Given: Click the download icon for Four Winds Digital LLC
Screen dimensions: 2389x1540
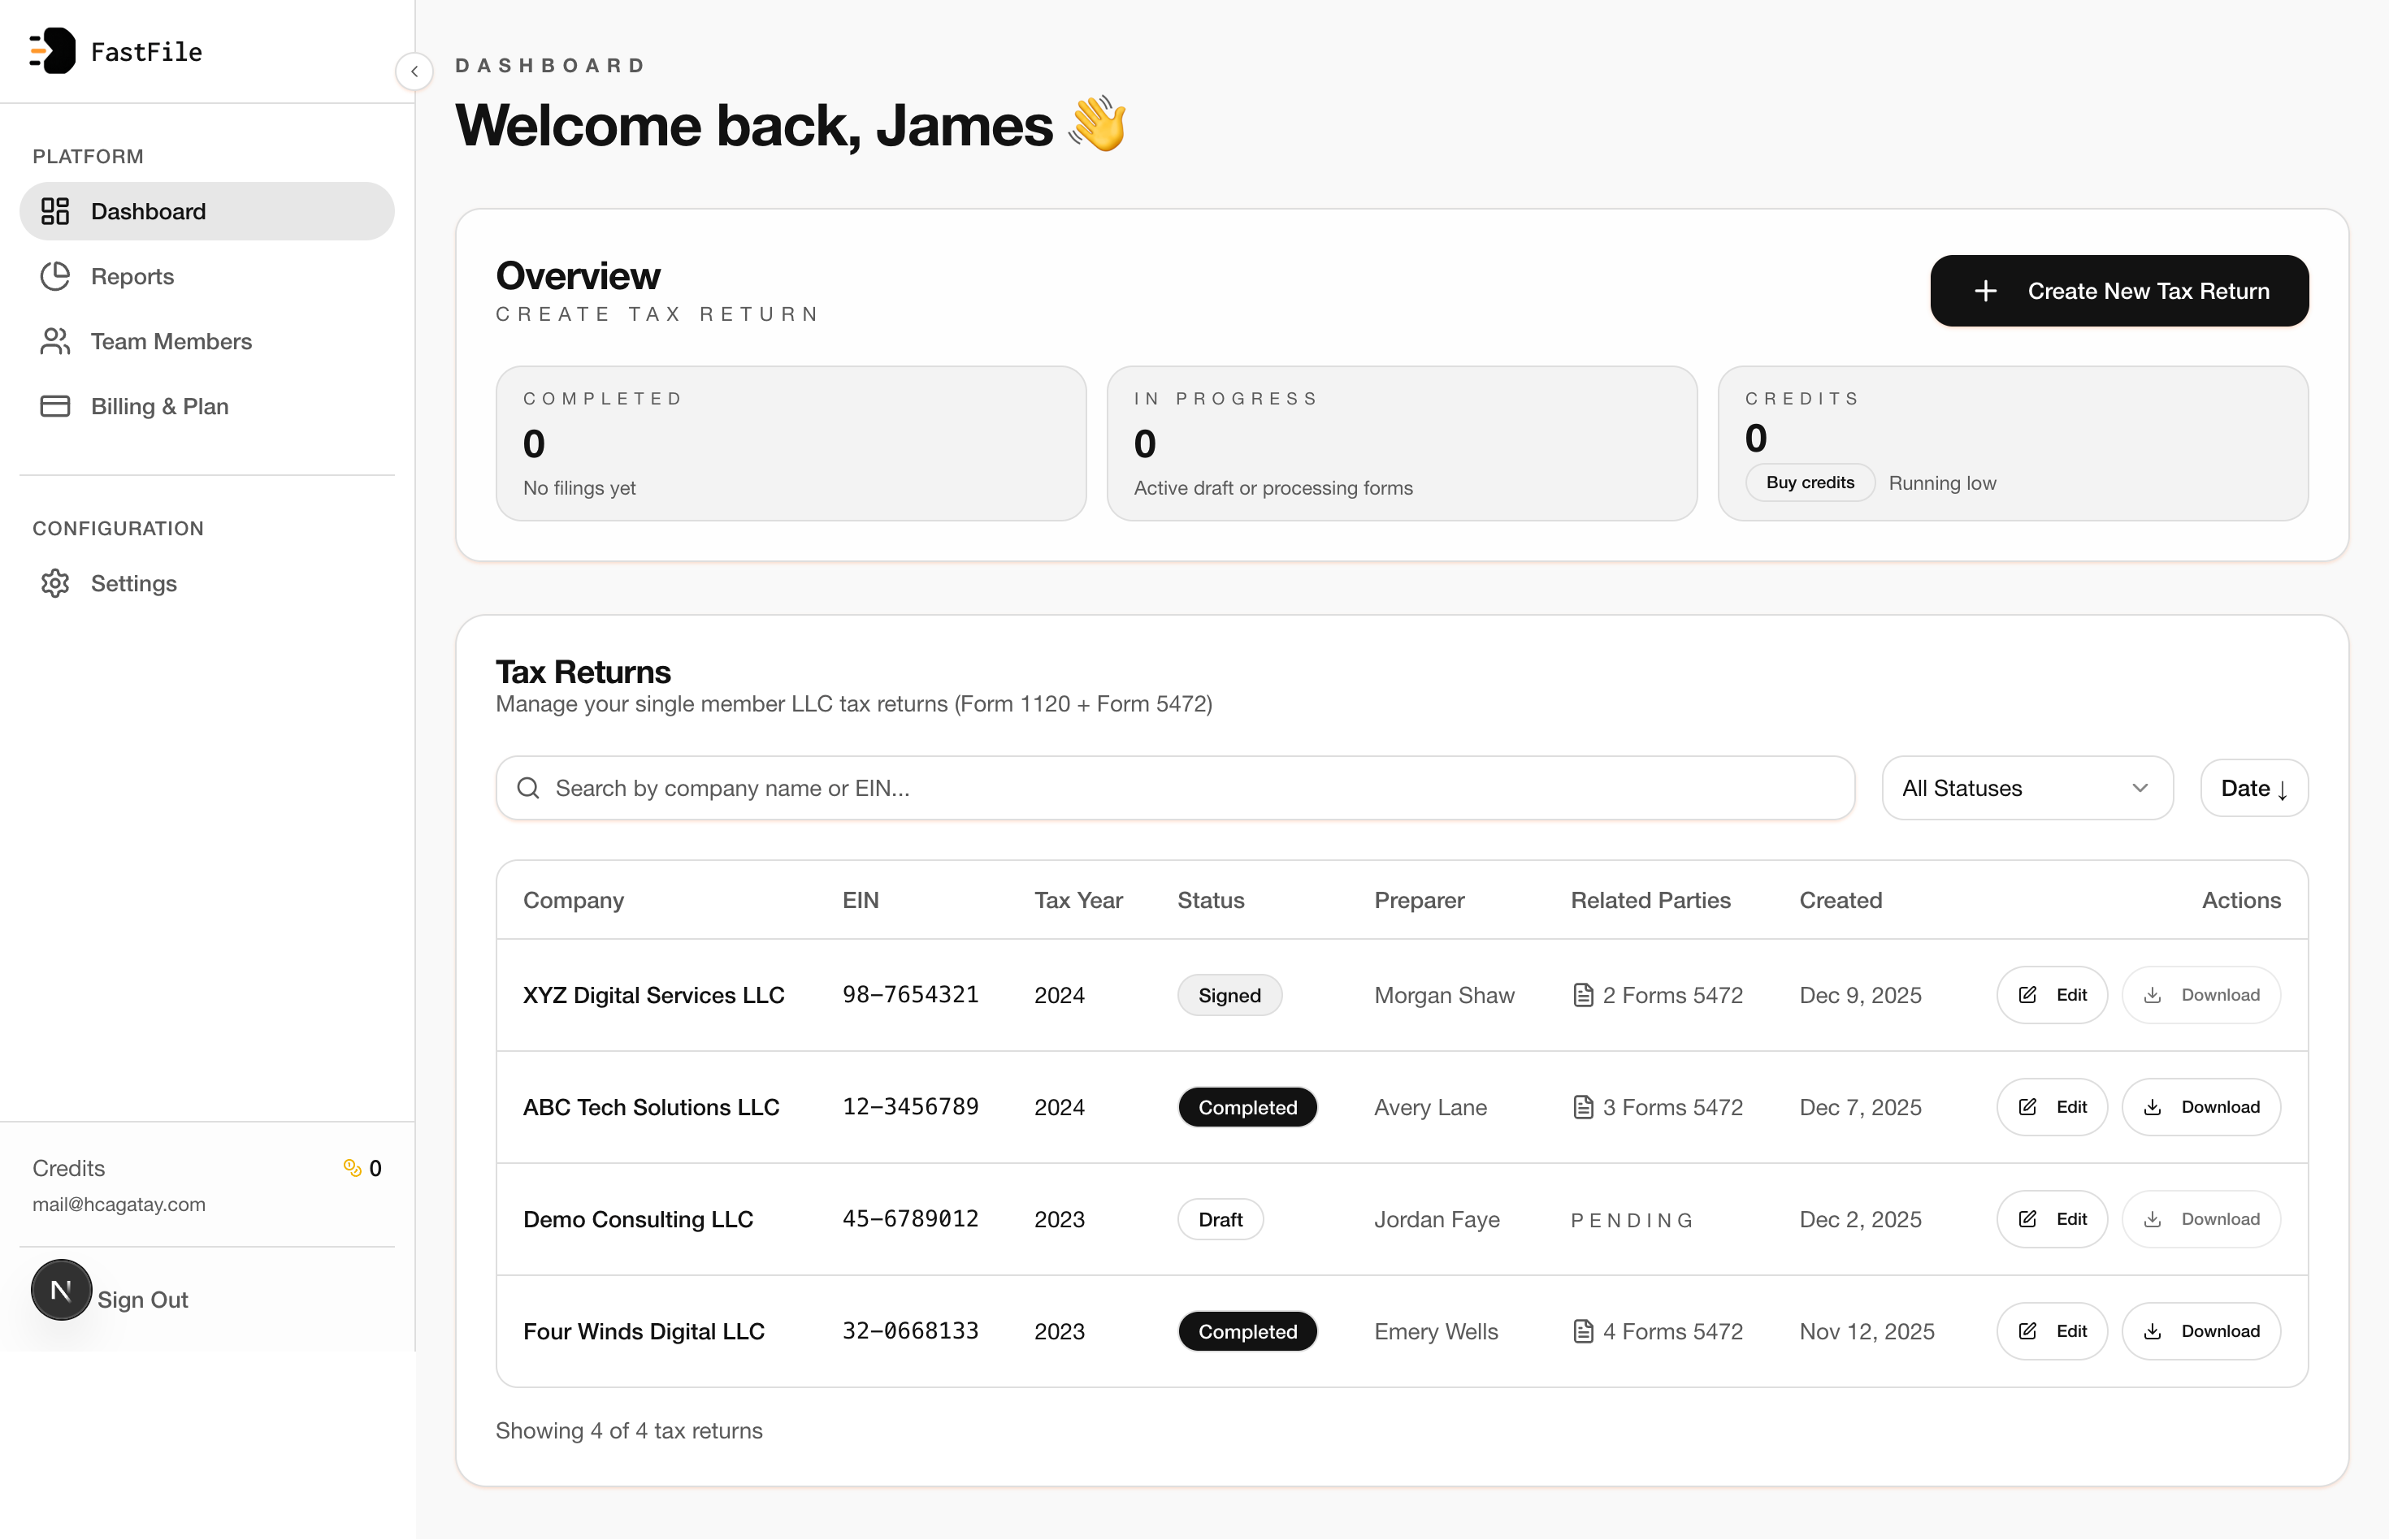Looking at the screenshot, I should click(2153, 1331).
